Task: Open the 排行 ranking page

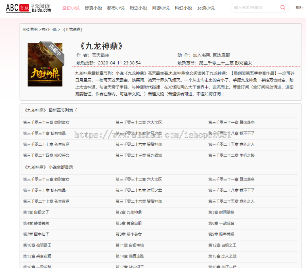Action: click(x=300, y=7)
